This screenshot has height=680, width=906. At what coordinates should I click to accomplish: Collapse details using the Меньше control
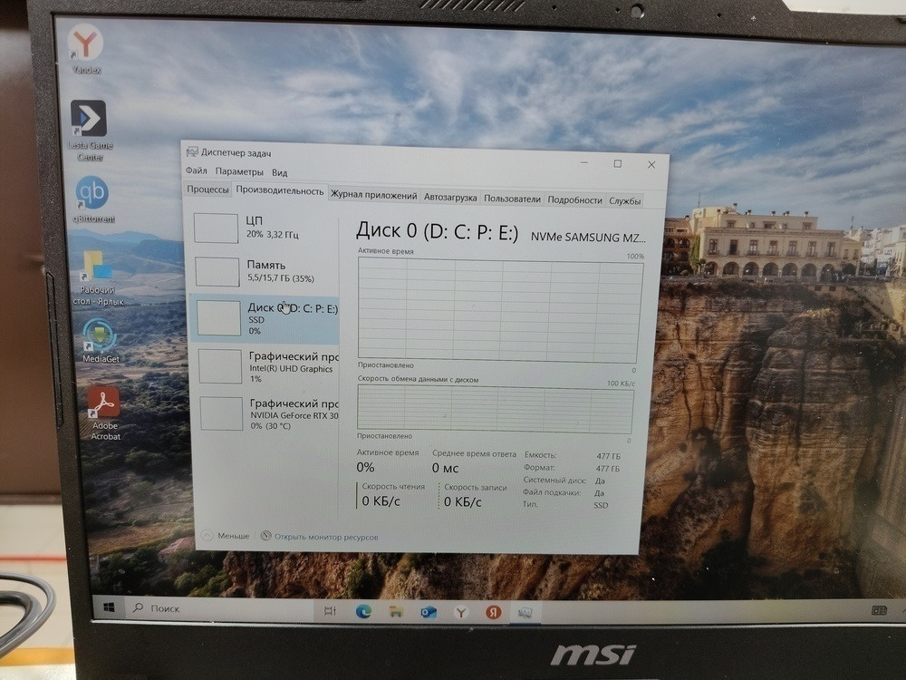click(231, 535)
